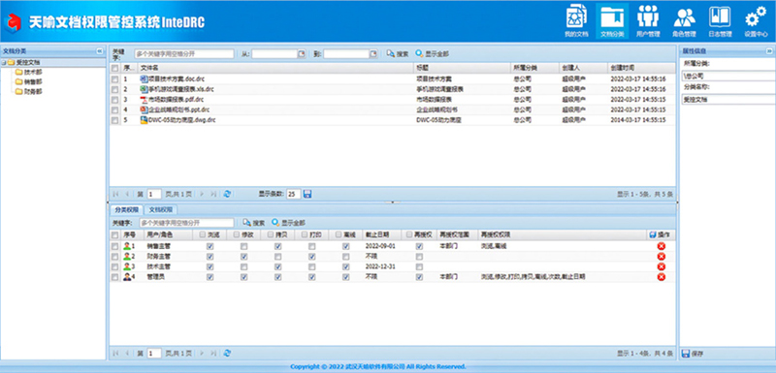The width and height of the screenshot is (776, 373).
Task: Click 显示全部 in document list toolbar
Action: pos(433,54)
